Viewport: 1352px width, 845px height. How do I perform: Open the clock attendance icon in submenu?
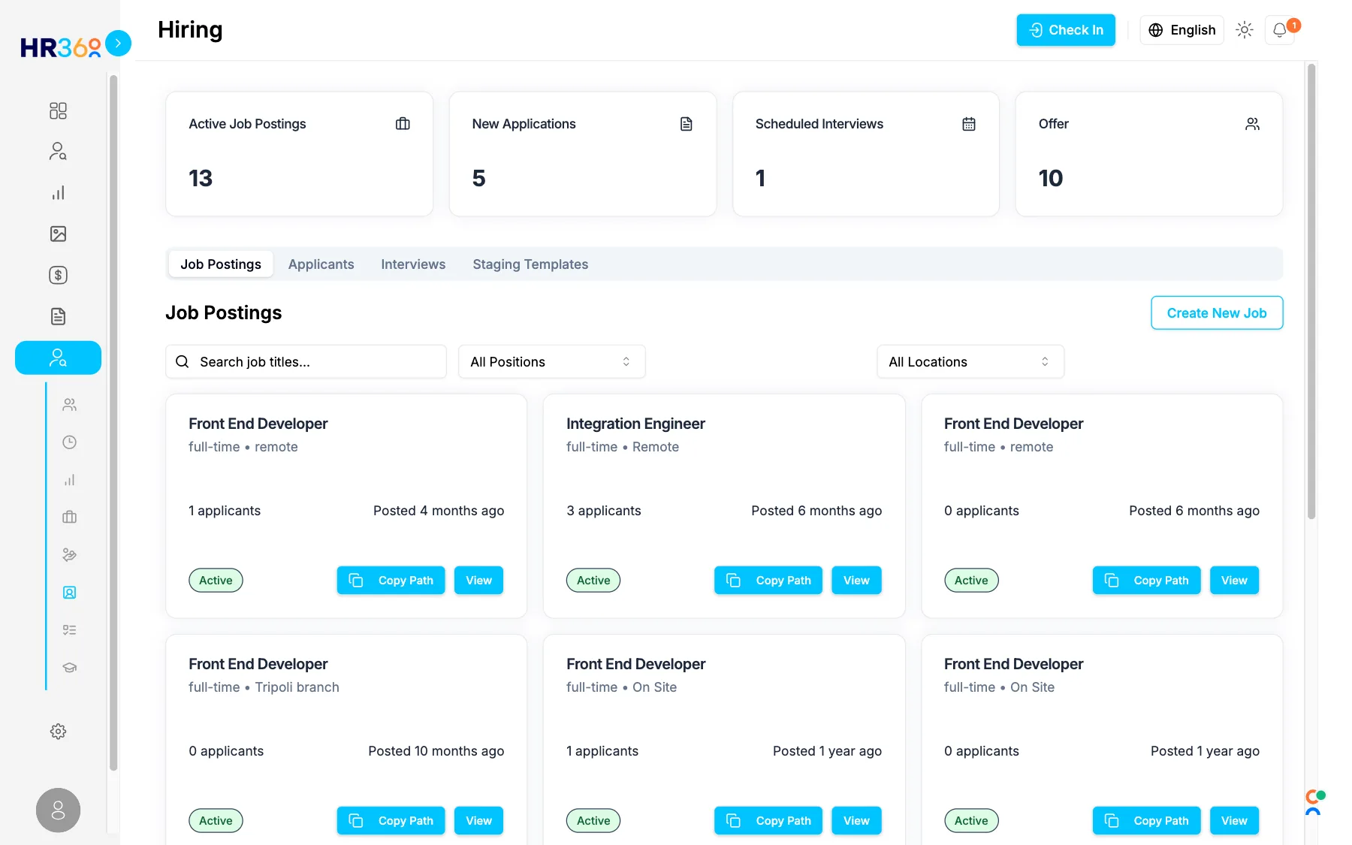pyautogui.click(x=69, y=442)
